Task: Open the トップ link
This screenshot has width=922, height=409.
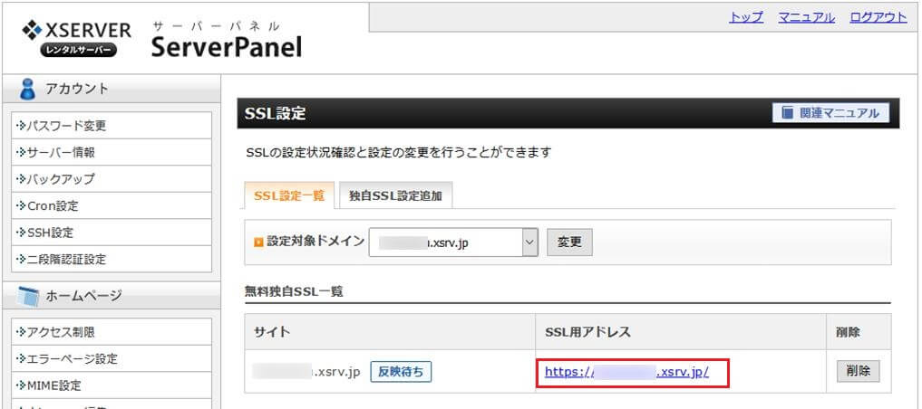Action: point(746,17)
